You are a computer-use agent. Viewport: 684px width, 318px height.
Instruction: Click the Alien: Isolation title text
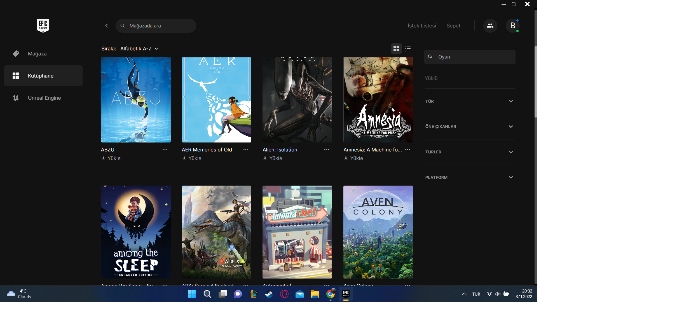[x=280, y=150]
